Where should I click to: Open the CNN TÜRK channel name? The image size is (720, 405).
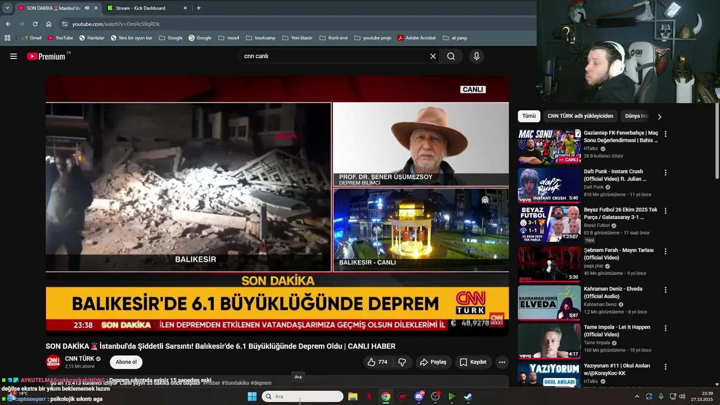coord(79,359)
